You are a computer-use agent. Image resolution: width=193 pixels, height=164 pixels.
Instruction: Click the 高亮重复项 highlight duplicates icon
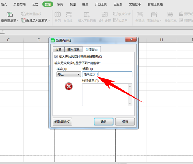coord(10,14)
